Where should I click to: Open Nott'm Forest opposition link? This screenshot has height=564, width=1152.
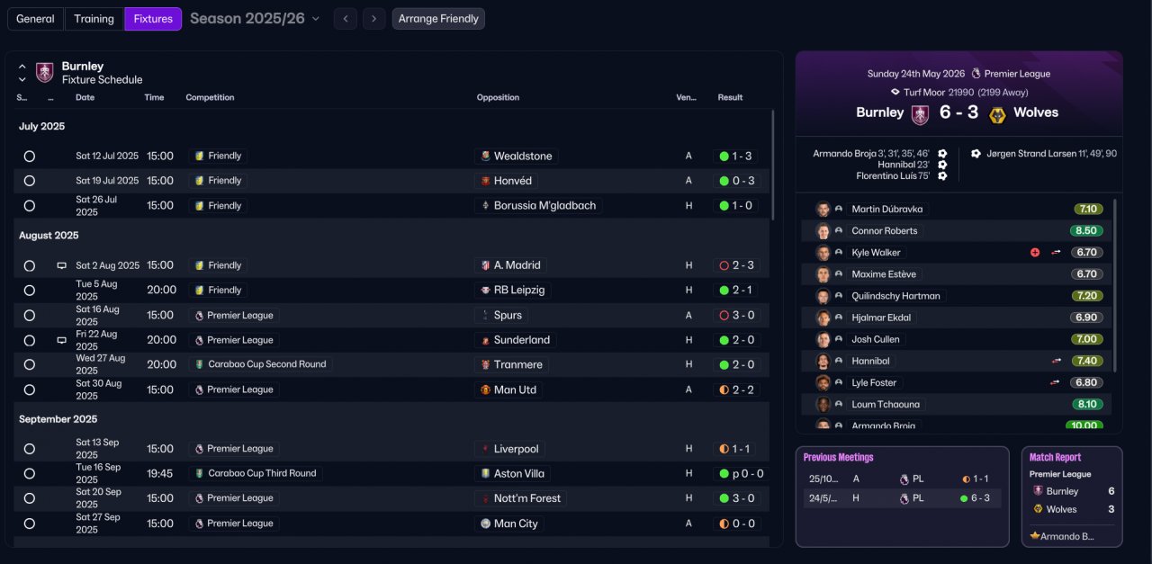[x=520, y=498]
